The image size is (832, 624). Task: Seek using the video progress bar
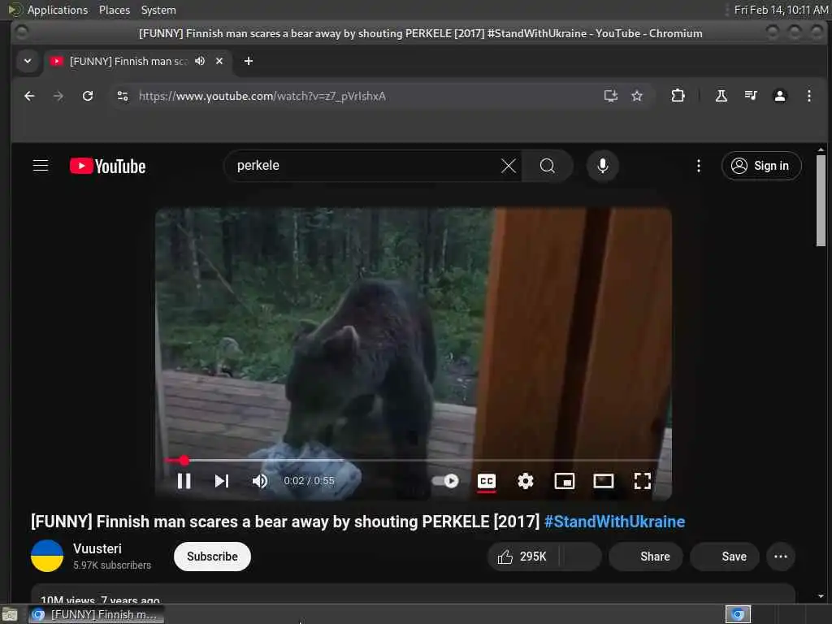(414, 460)
